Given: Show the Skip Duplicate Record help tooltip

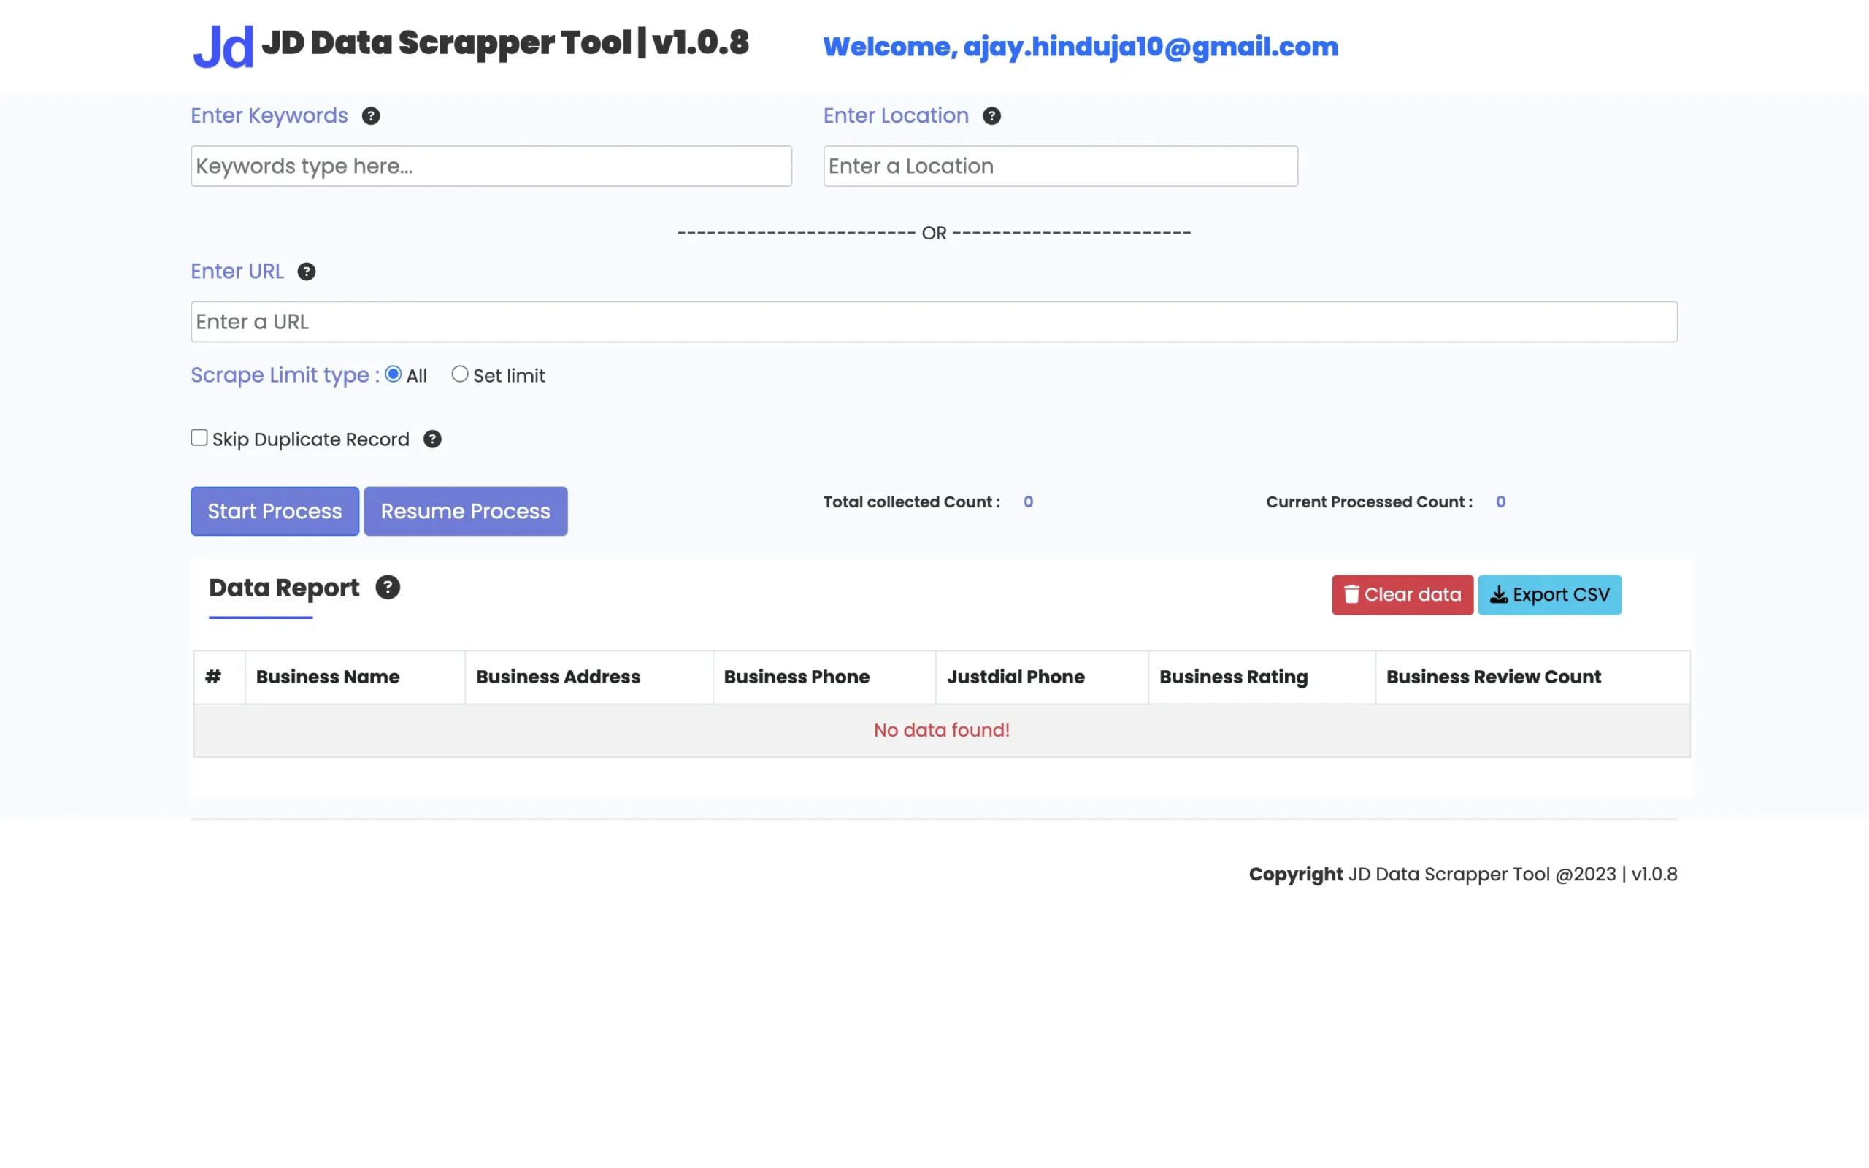Looking at the screenshot, I should pyautogui.click(x=432, y=439).
